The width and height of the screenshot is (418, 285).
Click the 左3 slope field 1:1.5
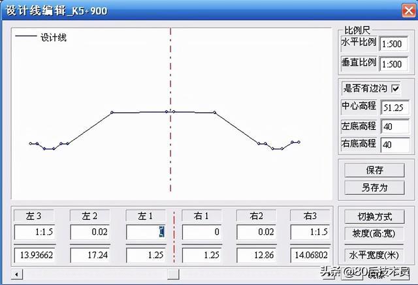point(35,232)
